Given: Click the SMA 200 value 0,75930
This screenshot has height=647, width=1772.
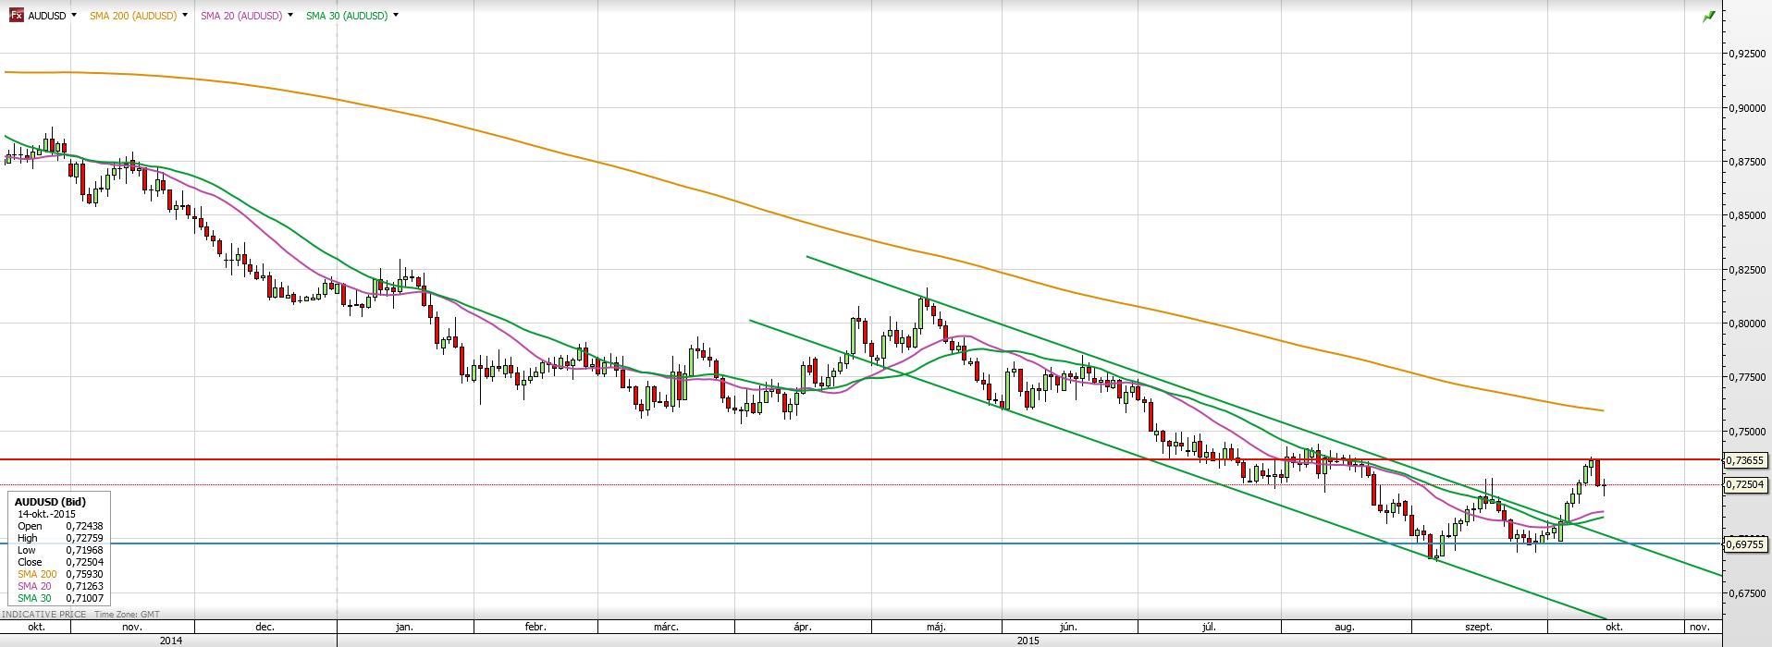Looking at the screenshot, I should coord(84,574).
